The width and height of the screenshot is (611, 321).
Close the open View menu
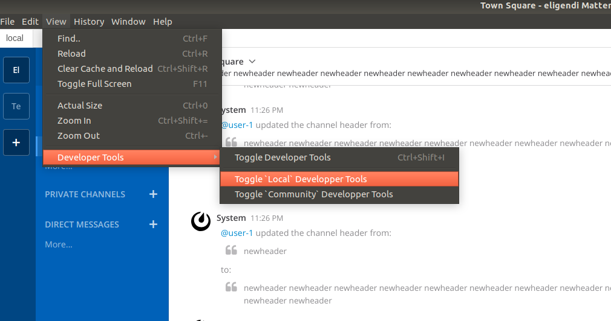56,22
